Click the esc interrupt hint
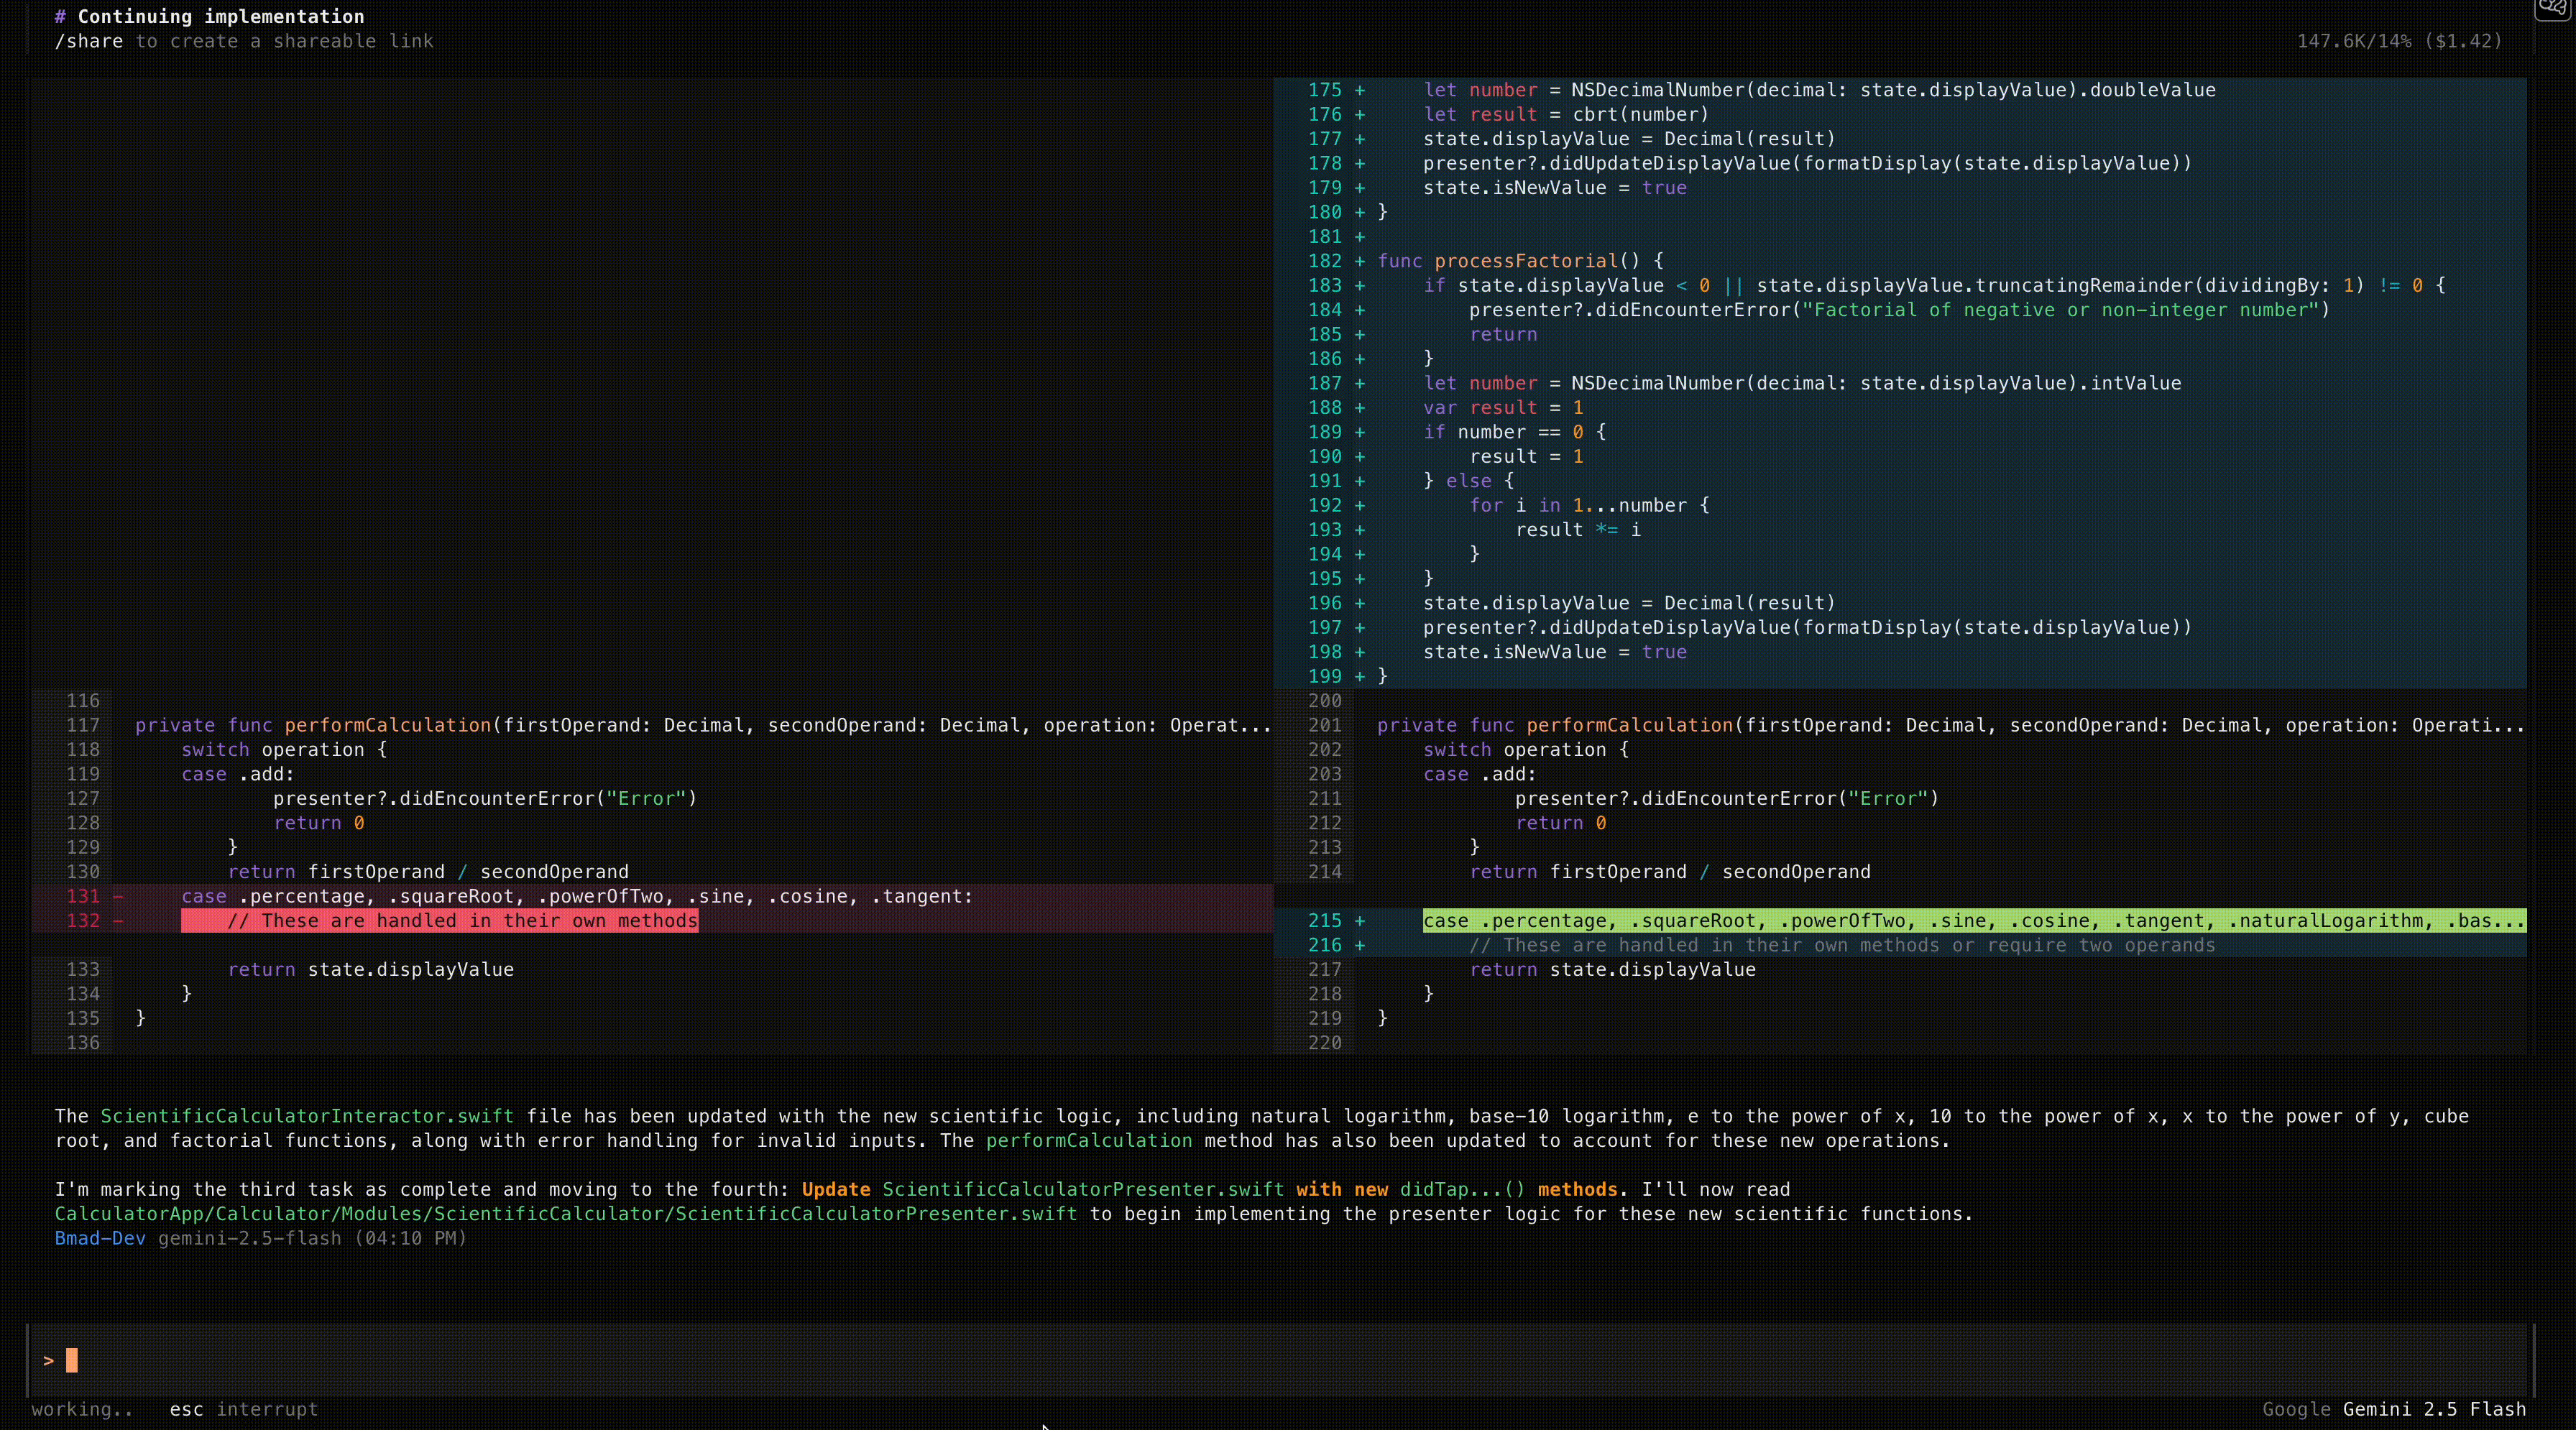Viewport: 2576px width, 1430px height. [x=243, y=1409]
